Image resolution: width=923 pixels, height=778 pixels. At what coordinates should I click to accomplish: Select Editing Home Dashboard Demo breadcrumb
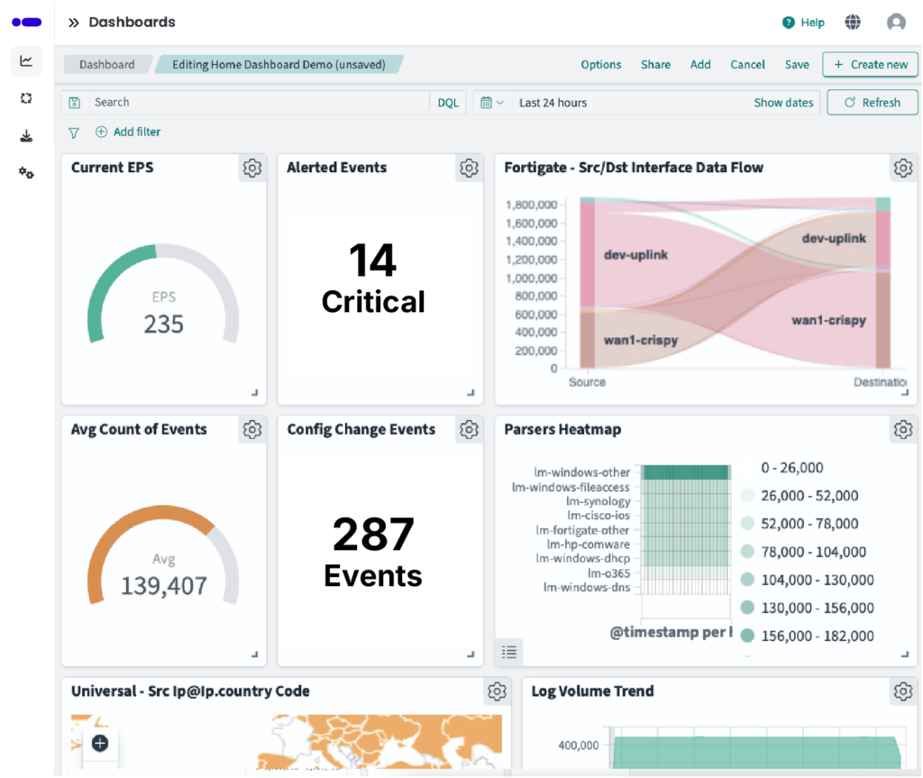(279, 64)
